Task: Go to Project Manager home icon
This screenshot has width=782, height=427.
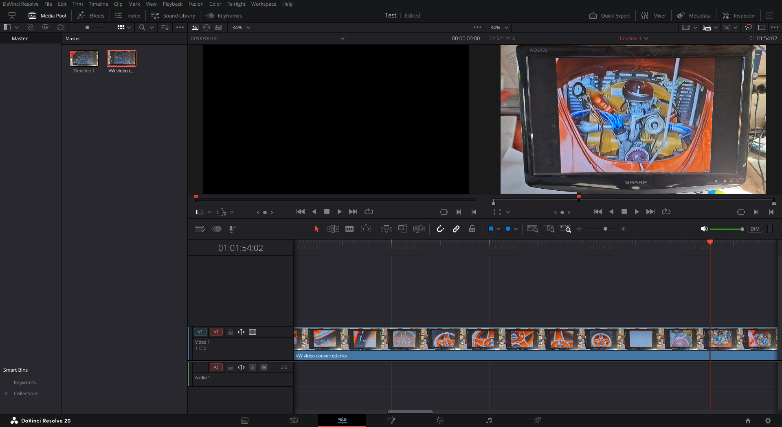Action: pos(748,421)
